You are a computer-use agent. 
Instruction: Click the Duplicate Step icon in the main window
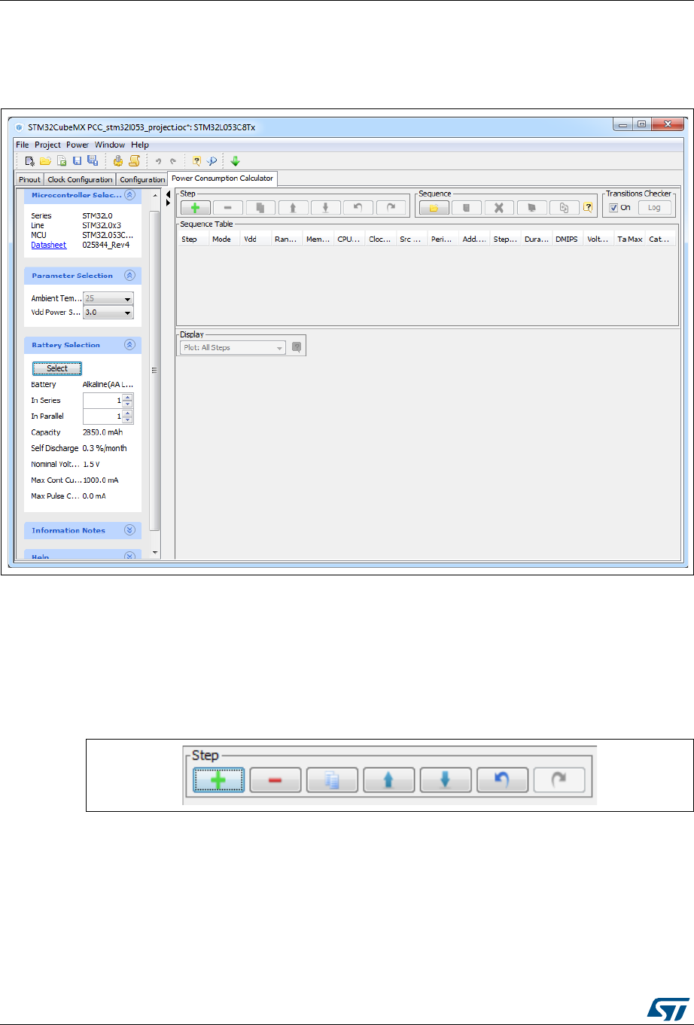tap(260, 208)
